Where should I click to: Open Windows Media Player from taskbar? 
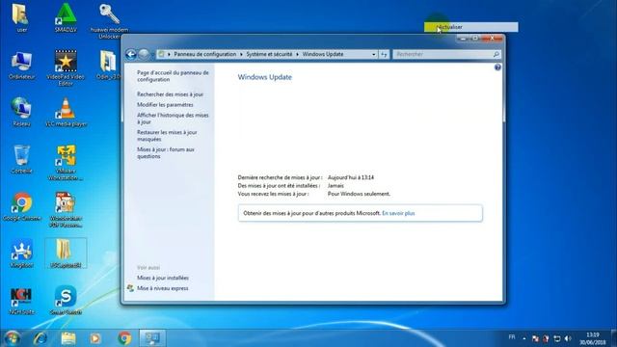click(95, 338)
